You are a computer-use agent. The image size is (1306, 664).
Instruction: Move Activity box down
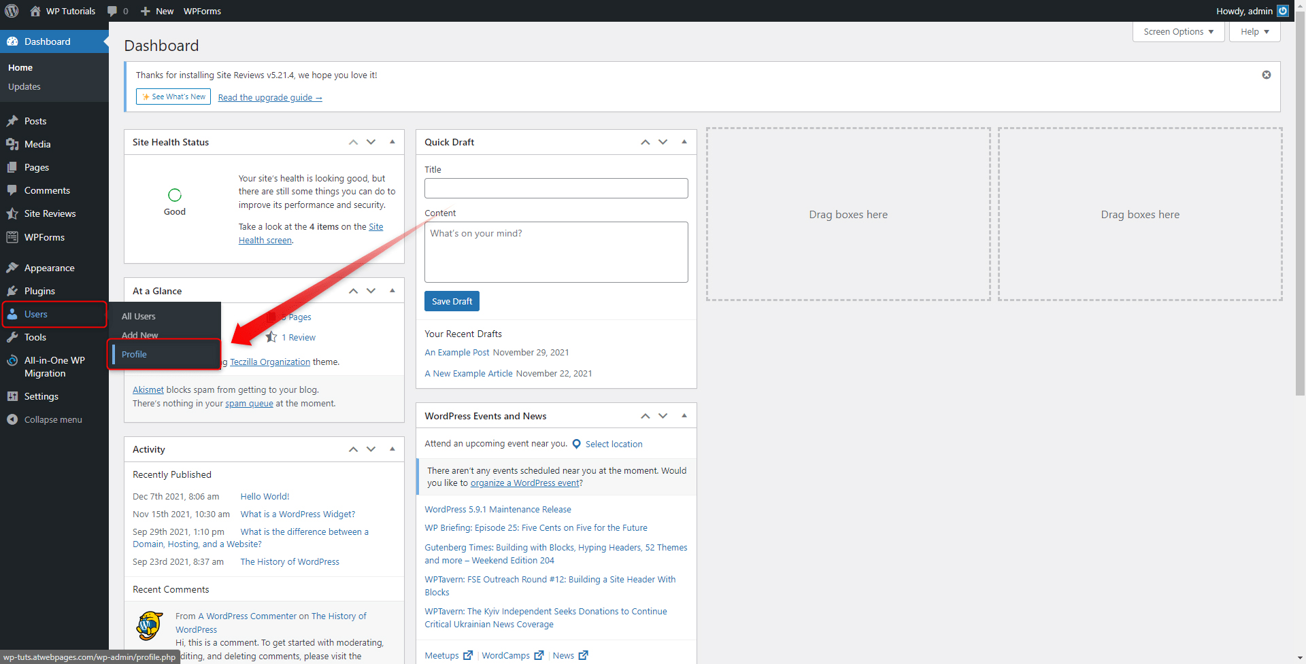pos(371,449)
